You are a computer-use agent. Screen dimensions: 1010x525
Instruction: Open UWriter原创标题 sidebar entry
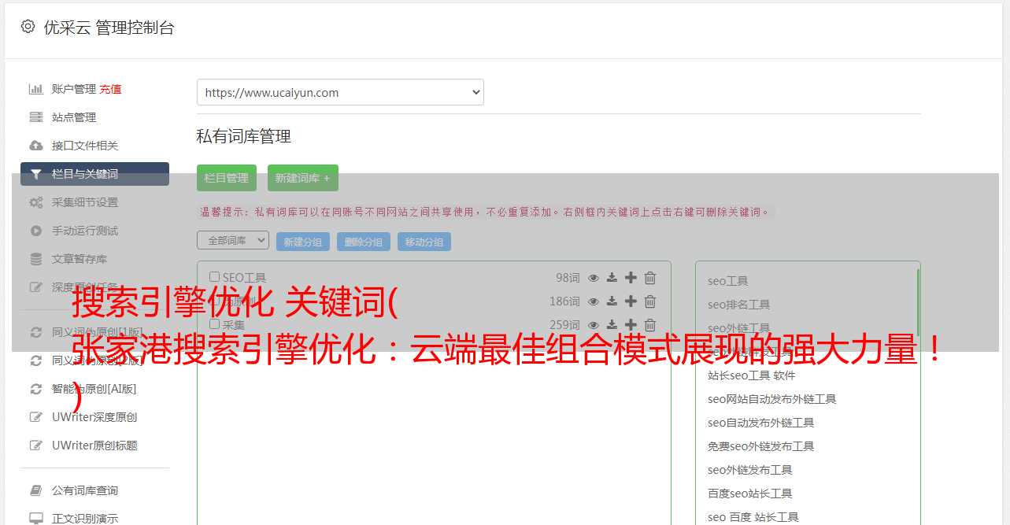tap(94, 446)
